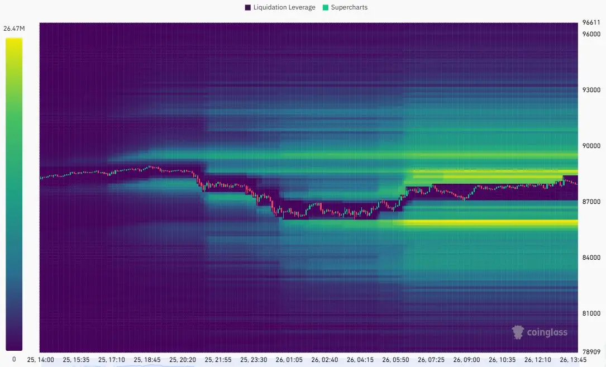606x367 pixels.
Task: Click the 81000 price axis label
Action: click(x=591, y=313)
